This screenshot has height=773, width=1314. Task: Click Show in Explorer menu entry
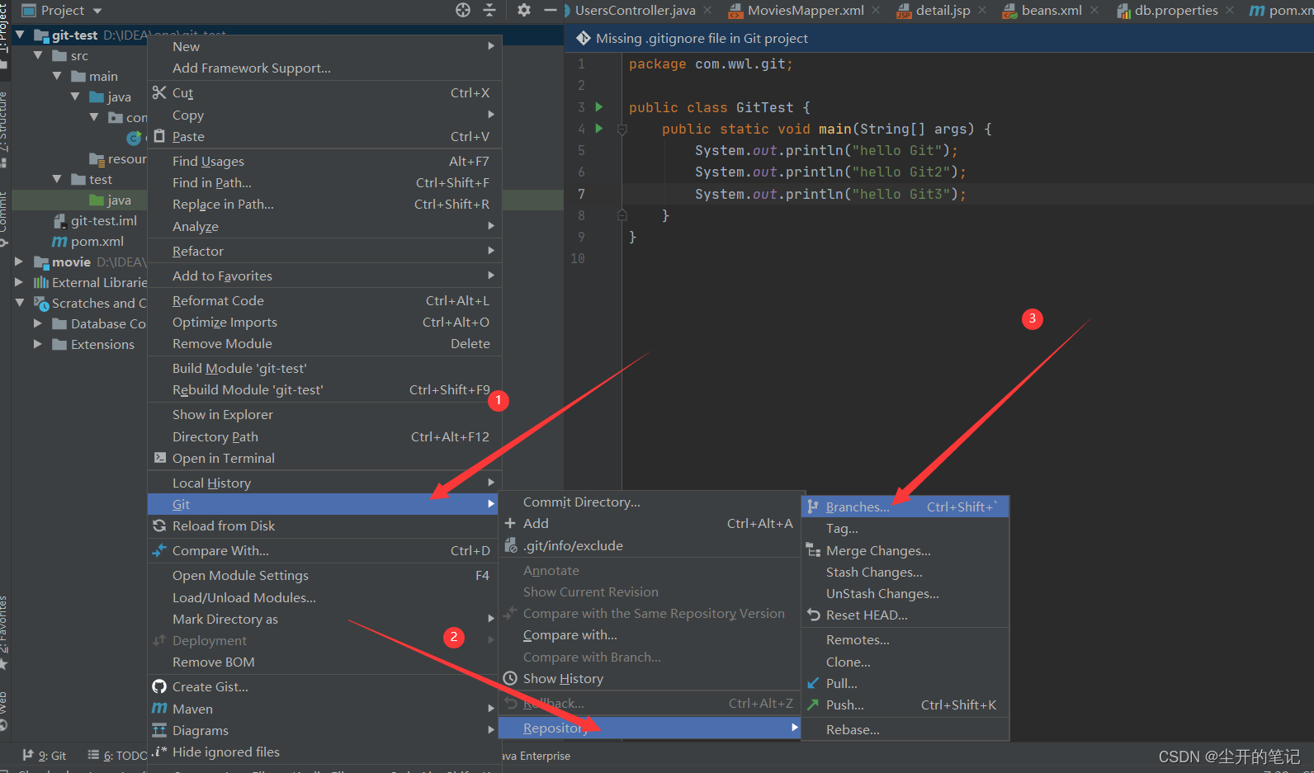click(x=324, y=414)
